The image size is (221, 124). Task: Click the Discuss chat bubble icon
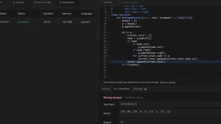(36, 2)
